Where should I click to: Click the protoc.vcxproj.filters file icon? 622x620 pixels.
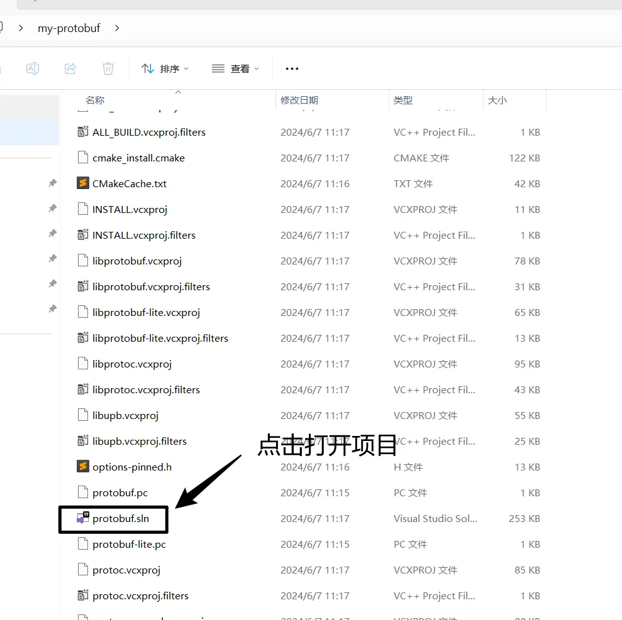[x=83, y=595]
